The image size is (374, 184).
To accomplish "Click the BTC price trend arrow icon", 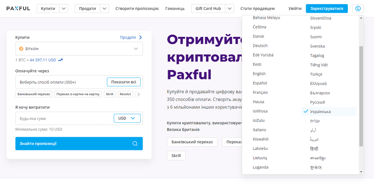I will [x=60, y=60].
